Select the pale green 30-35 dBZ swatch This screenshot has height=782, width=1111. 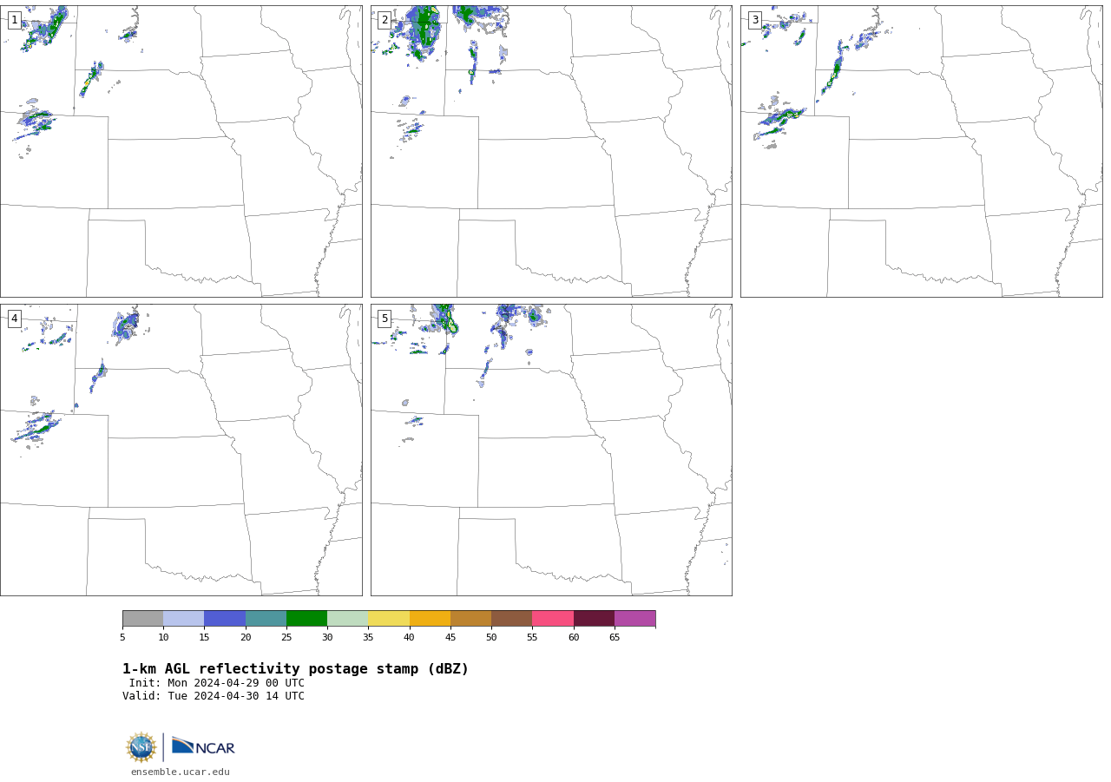[x=347, y=619]
